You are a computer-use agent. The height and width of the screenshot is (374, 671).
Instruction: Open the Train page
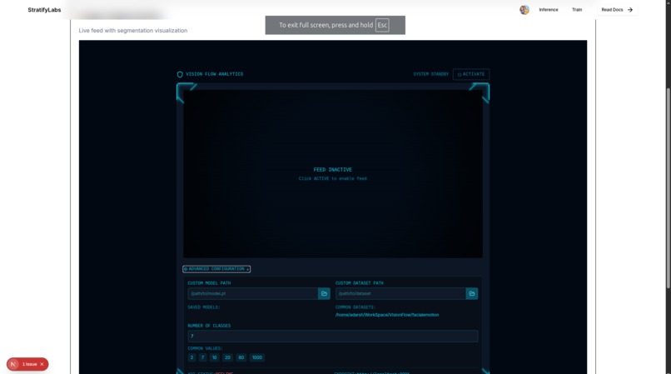(x=577, y=9)
